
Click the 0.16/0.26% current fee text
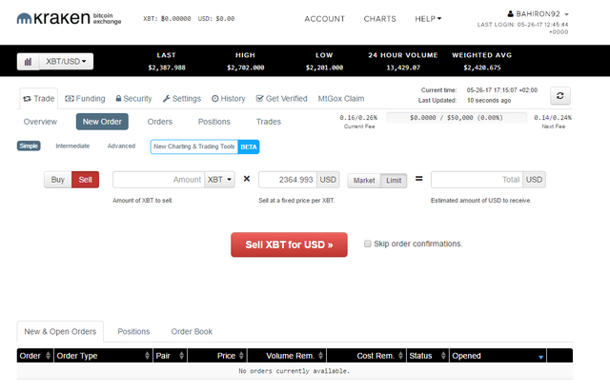[x=358, y=118]
